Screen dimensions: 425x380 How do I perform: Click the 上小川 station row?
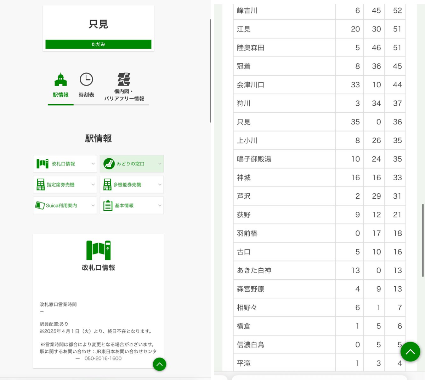click(x=319, y=141)
